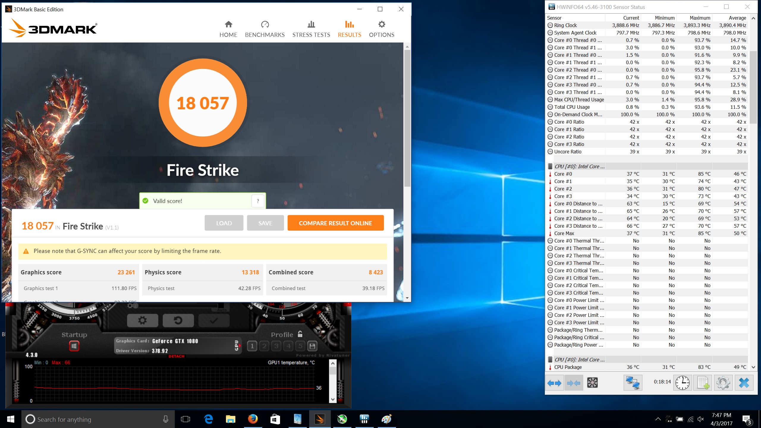Switch to STRESS TESTS tab
The image size is (761, 428).
pos(311,29)
